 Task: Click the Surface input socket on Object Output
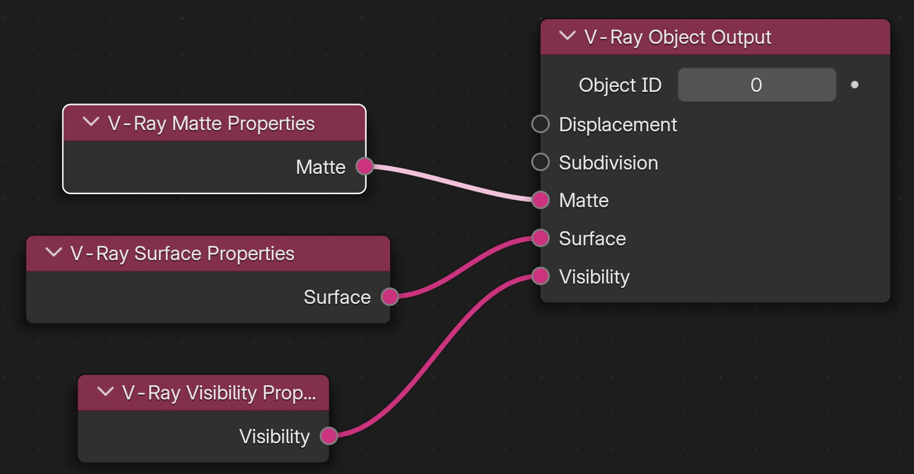click(541, 238)
